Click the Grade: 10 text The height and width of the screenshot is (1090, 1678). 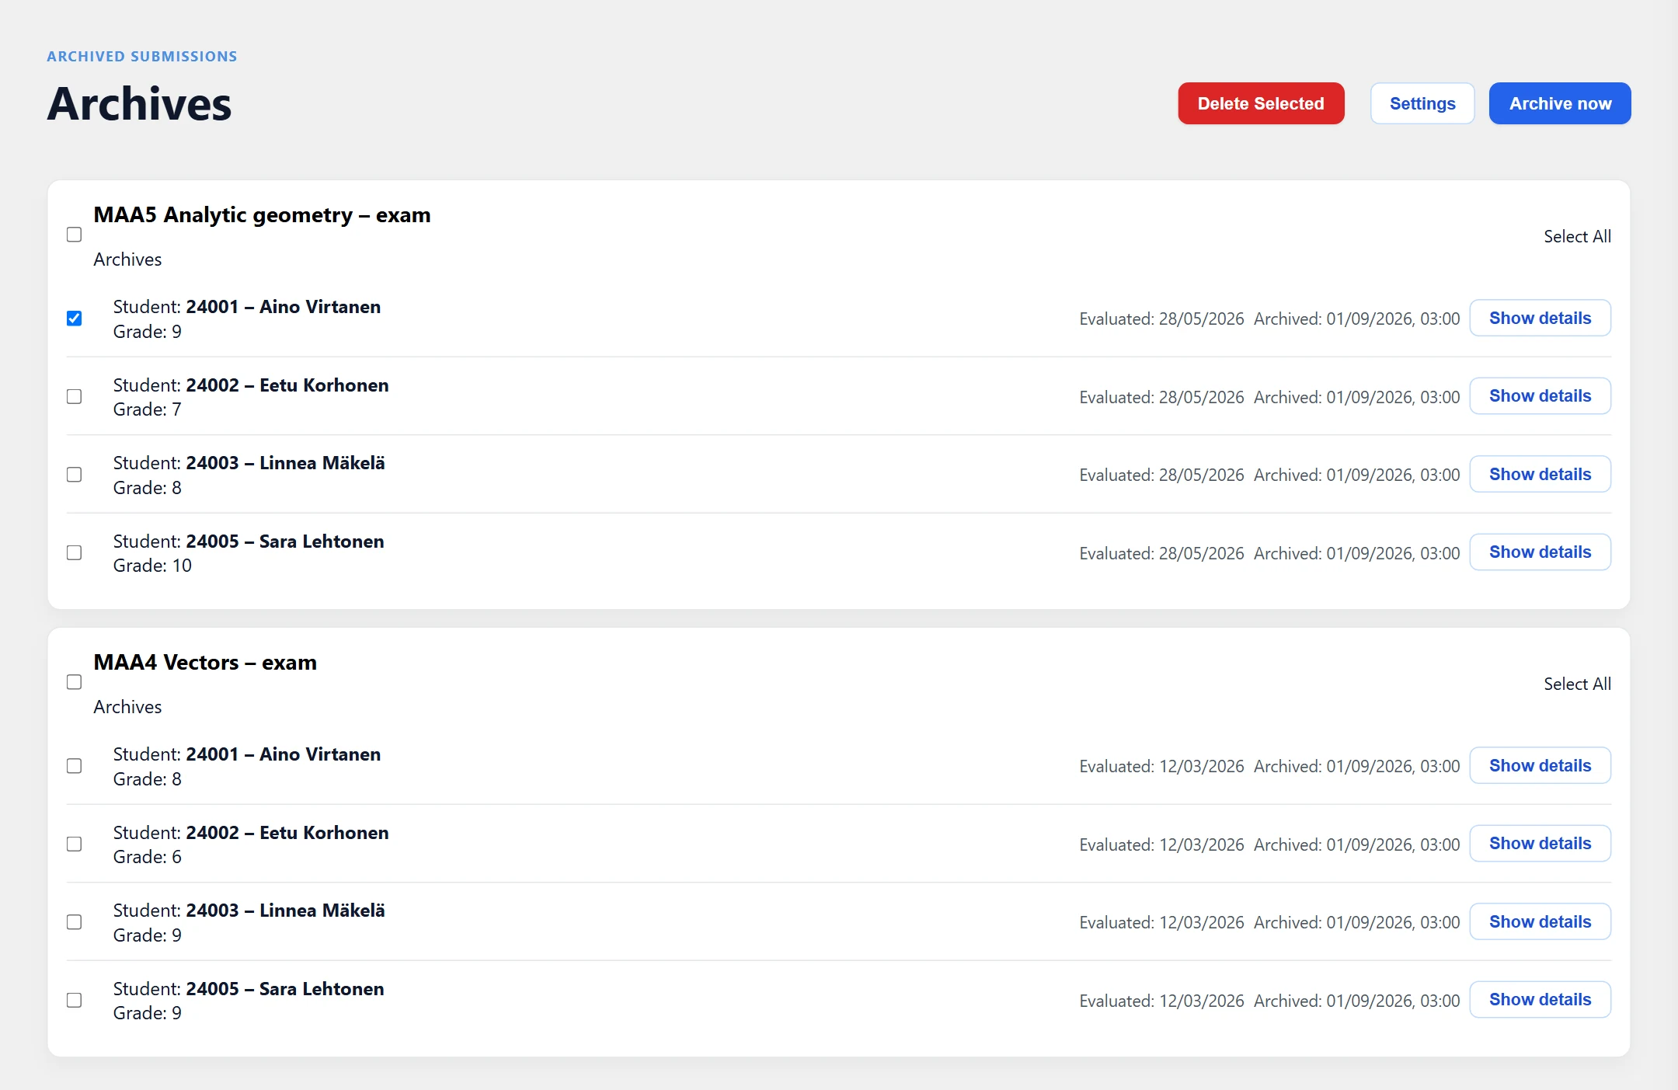152,566
